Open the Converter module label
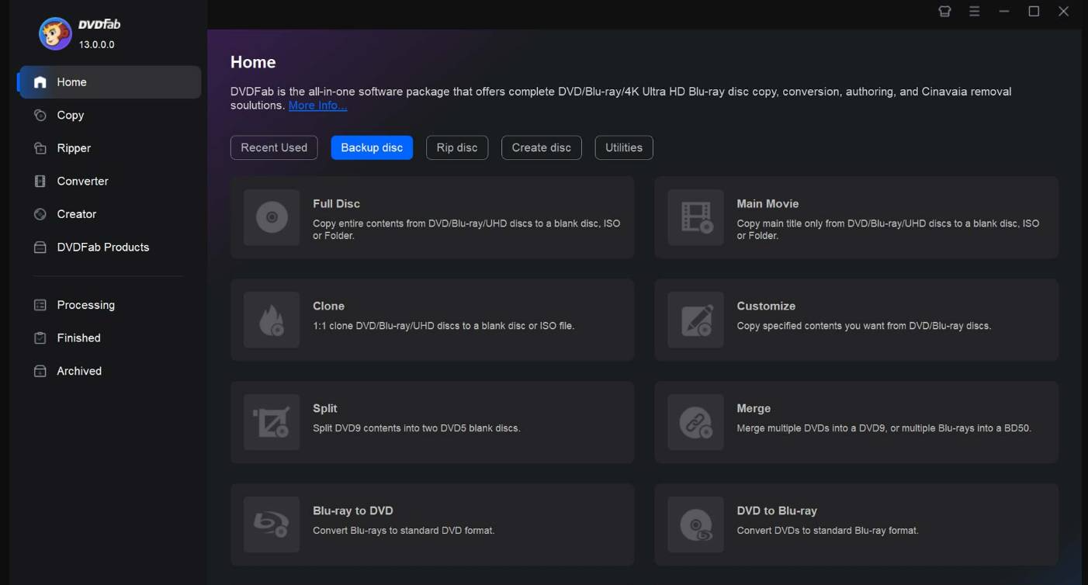1088x585 pixels. (82, 181)
